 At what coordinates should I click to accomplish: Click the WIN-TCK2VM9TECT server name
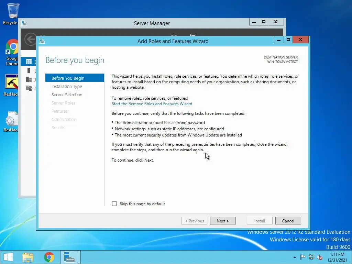(x=283, y=62)
